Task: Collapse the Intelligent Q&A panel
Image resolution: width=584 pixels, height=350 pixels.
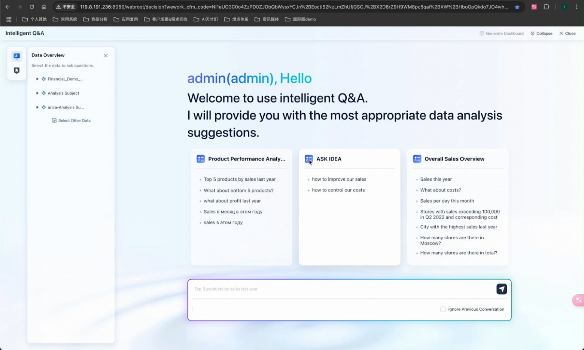Action: point(541,33)
